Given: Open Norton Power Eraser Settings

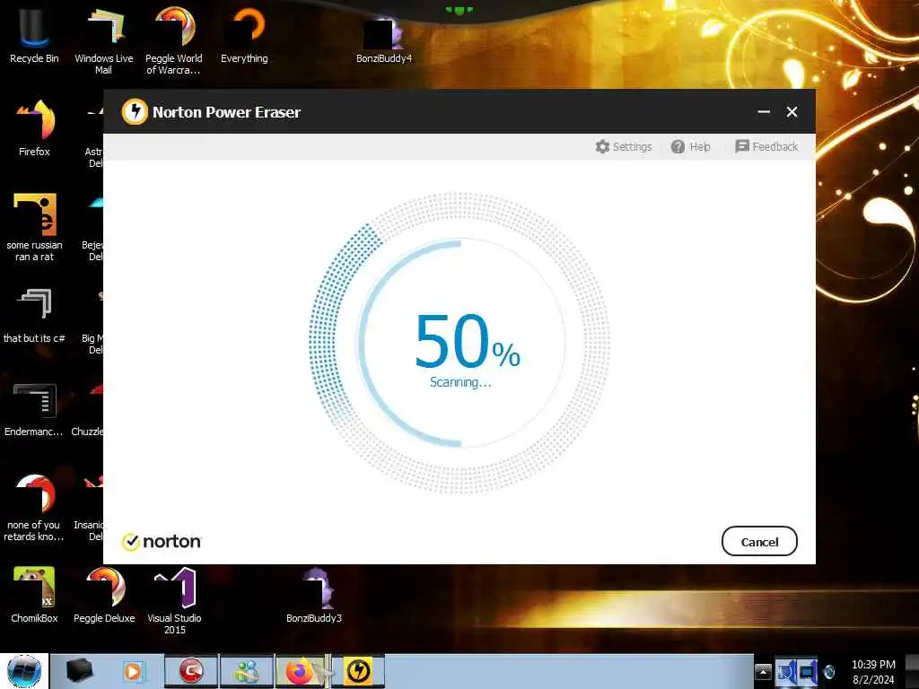Looking at the screenshot, I should click(x=624, y=146).
